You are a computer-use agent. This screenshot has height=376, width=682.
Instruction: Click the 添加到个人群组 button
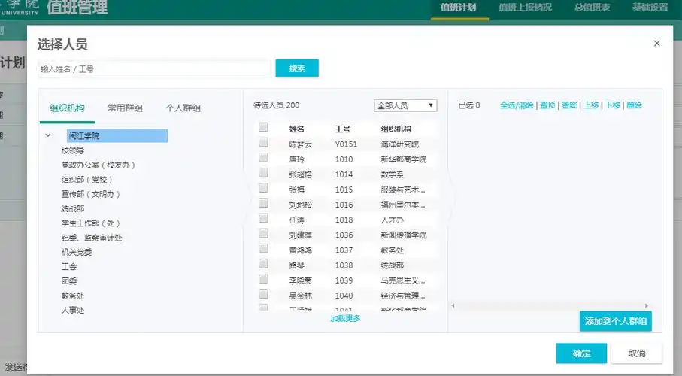(615, 321)
